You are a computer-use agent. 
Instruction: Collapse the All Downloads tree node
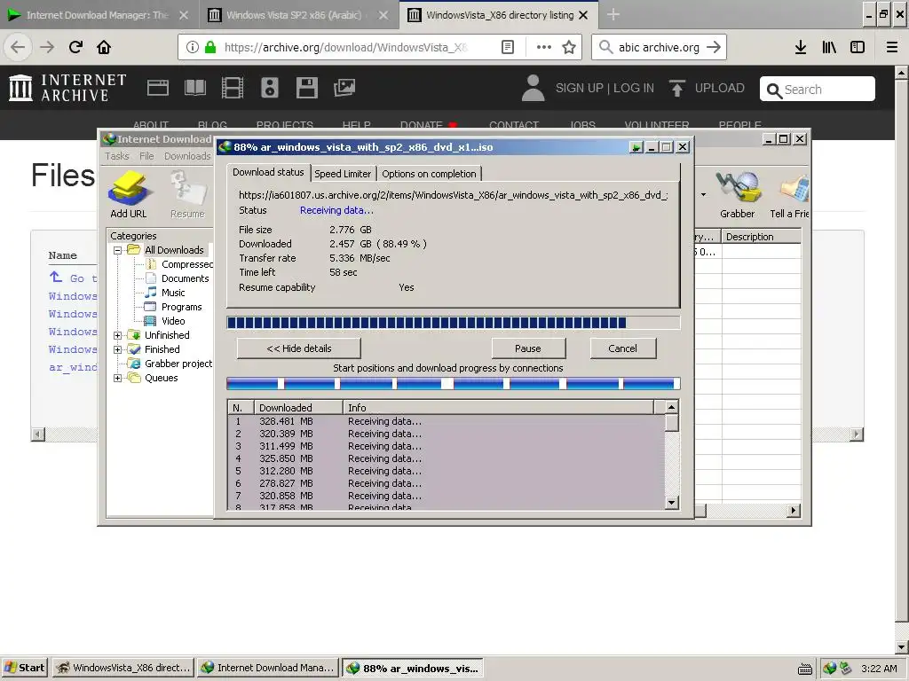117,250
